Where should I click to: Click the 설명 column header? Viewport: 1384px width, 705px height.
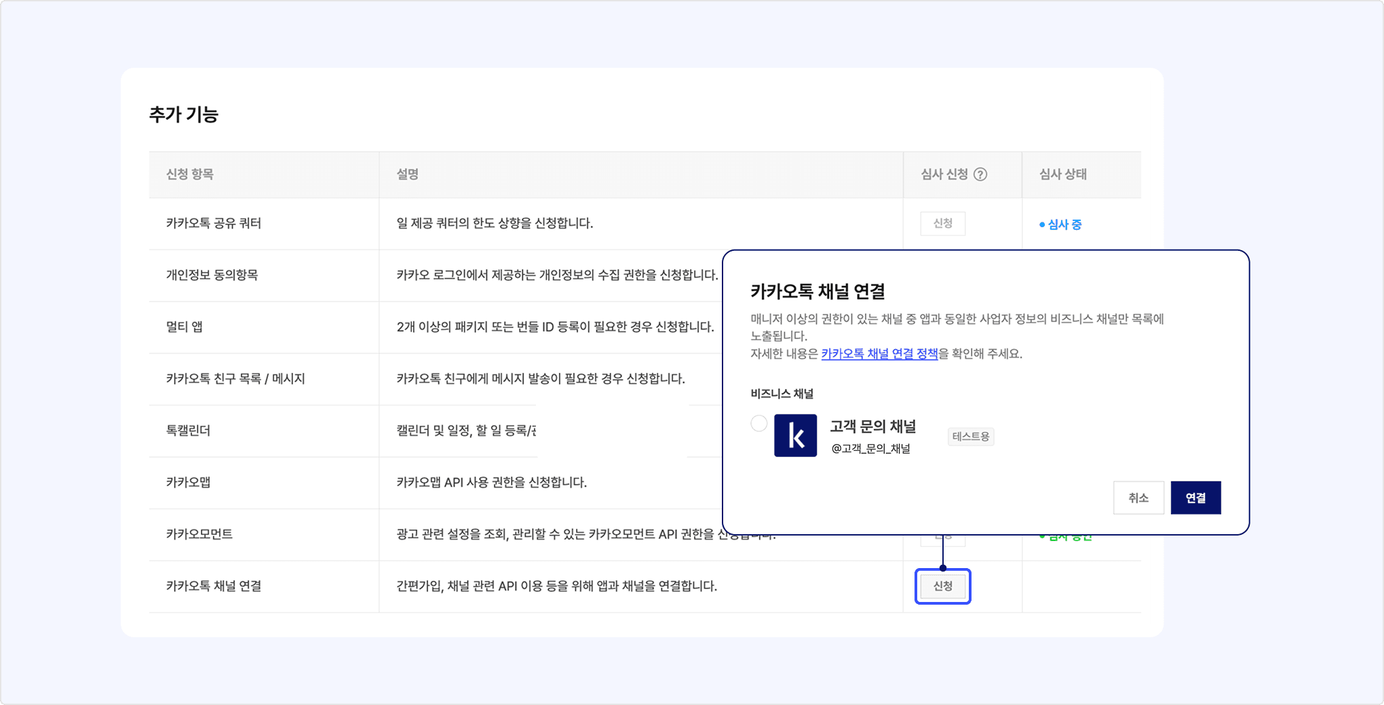point(407,174)
